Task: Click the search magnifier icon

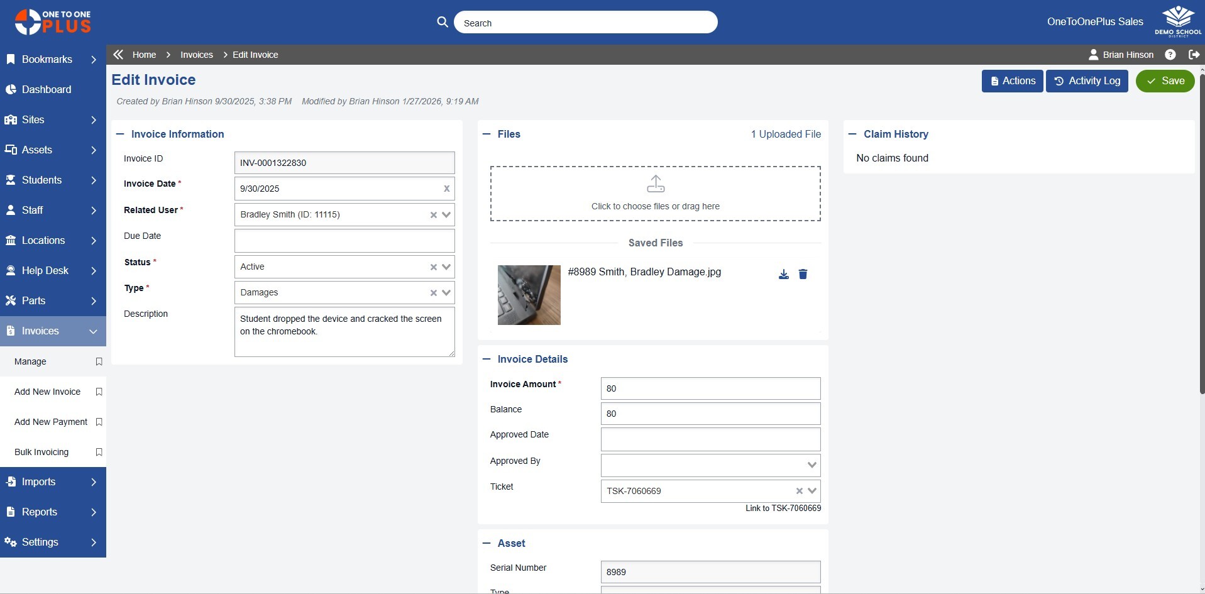Action: (443, 22)
